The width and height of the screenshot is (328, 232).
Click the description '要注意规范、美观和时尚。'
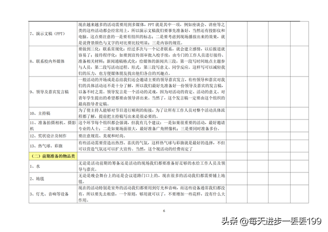(102, 136)
